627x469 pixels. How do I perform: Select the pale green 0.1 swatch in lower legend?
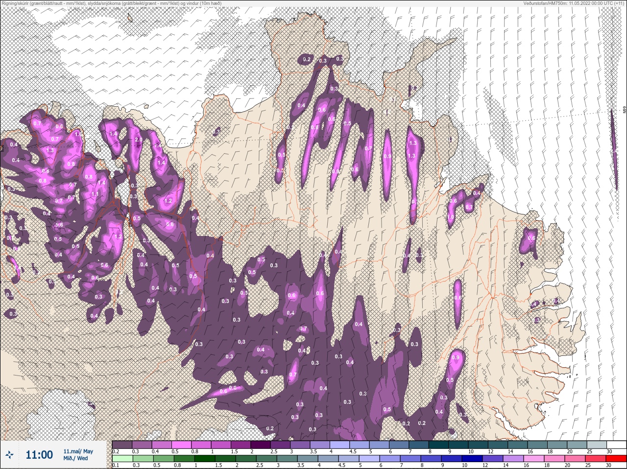point(122,458)
